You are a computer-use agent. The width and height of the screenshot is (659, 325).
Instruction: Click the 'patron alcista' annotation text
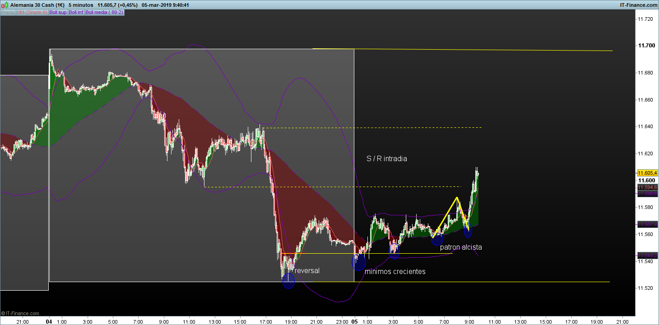click(461, 247)
